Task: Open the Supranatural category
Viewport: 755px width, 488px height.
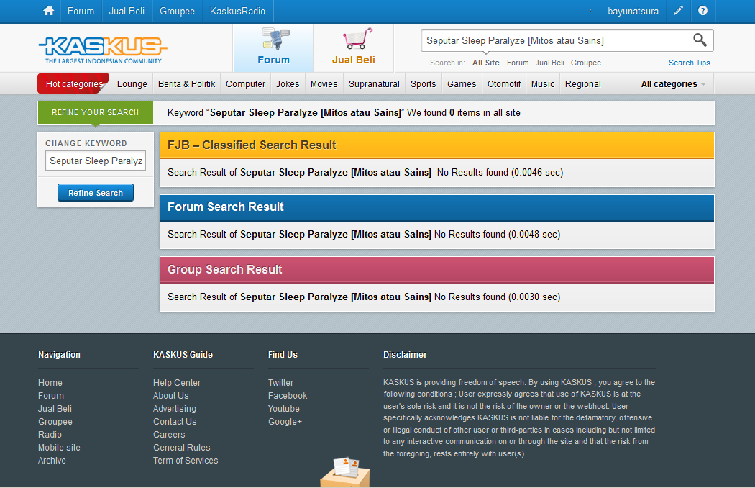Action: coord(374,84)
